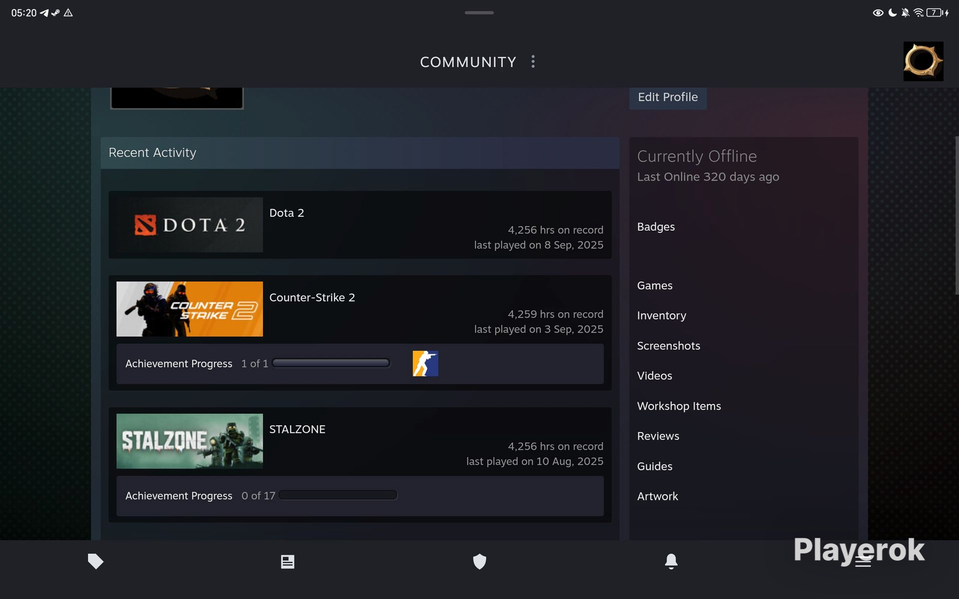959x599 pixels.
Task: Open the Steam Guard shield icon
Action: [479, 561]
